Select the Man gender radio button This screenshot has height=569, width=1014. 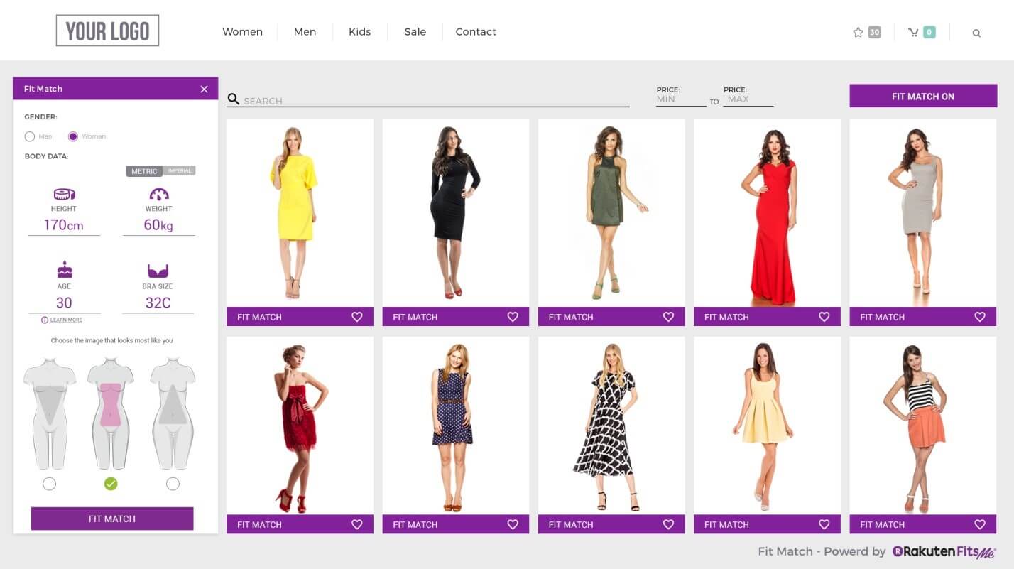pos(29,136)
